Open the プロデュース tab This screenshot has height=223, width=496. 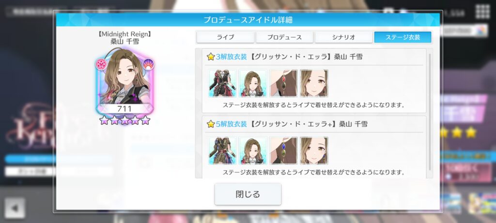click(284, 37)
